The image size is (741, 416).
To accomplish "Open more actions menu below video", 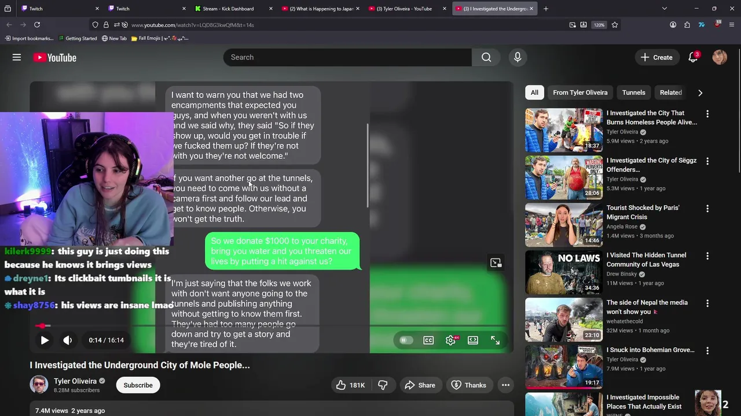I will pos(505,385).
